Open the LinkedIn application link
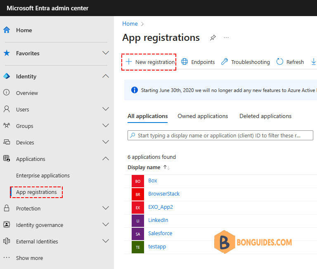The width and height of the screenshot is (317, 269). 158,220
